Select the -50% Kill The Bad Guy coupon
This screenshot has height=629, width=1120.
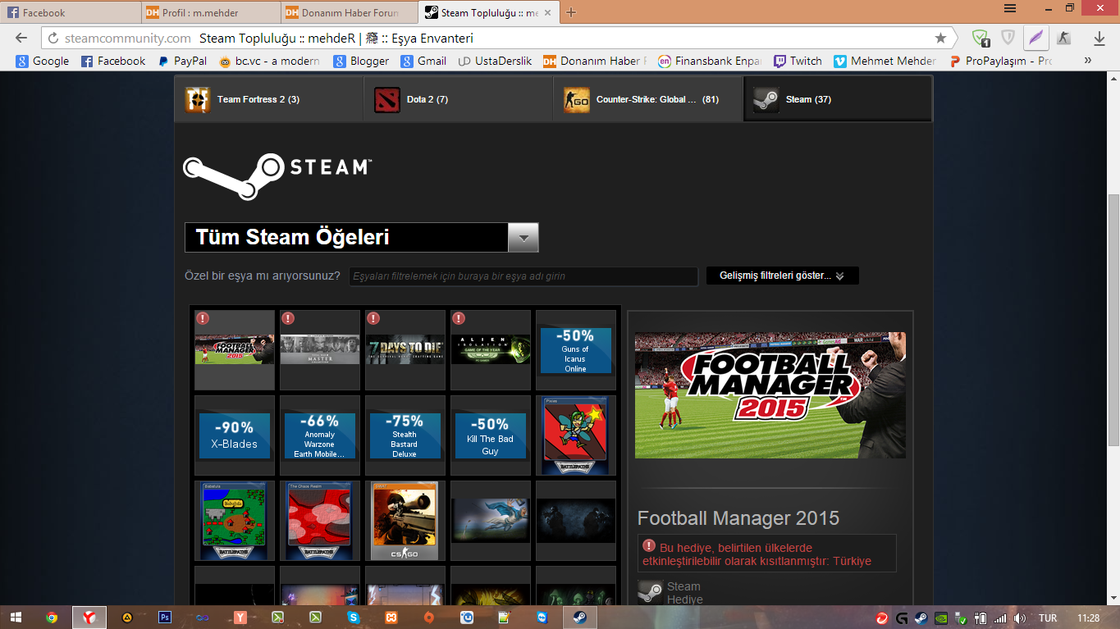pos(491,435)
